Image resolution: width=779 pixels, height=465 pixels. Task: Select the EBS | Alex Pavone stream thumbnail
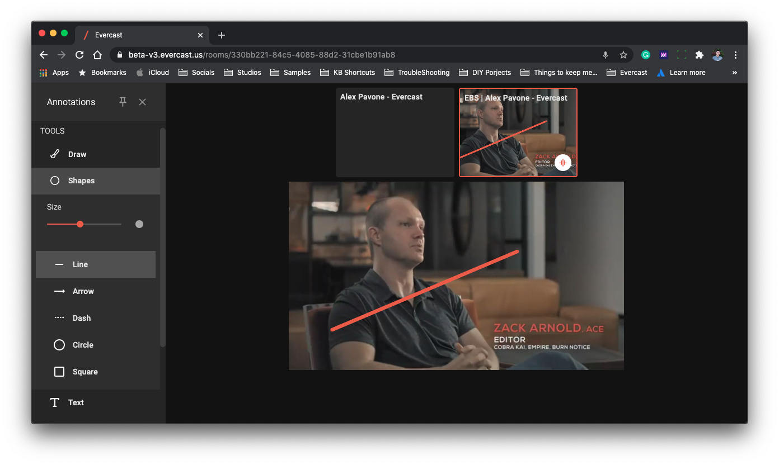(518, 132)
